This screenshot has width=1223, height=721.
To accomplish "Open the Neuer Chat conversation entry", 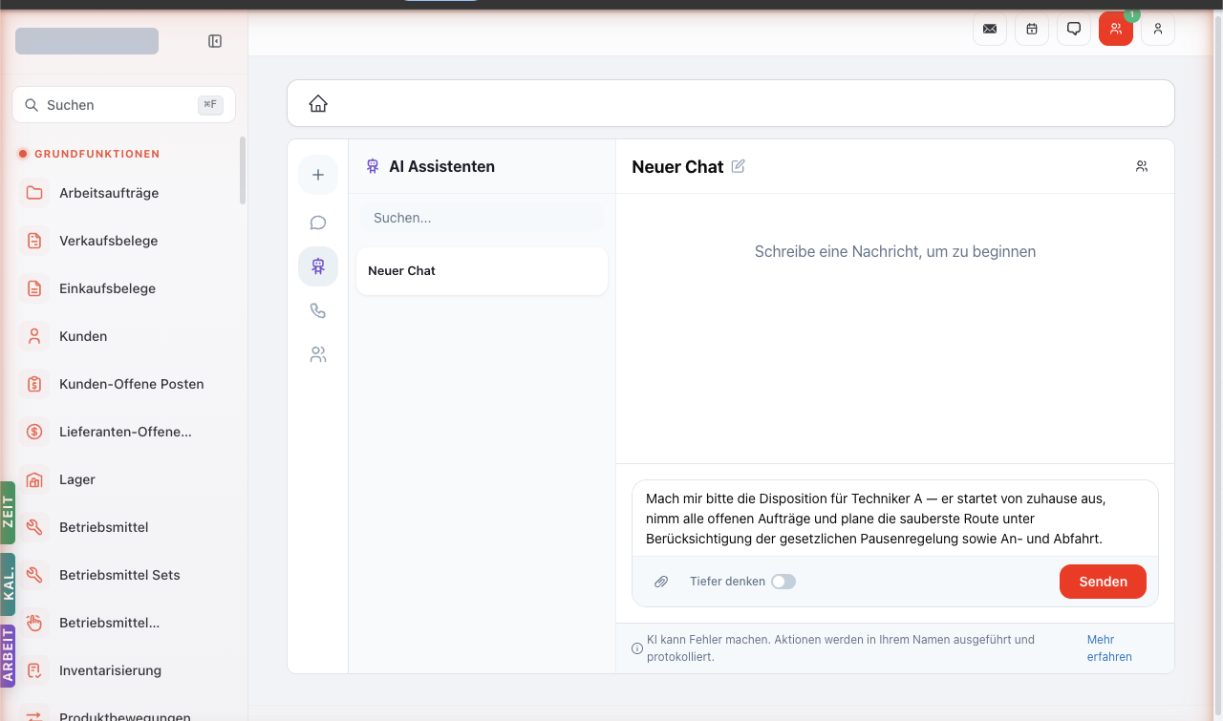I will tap(482, 271).
